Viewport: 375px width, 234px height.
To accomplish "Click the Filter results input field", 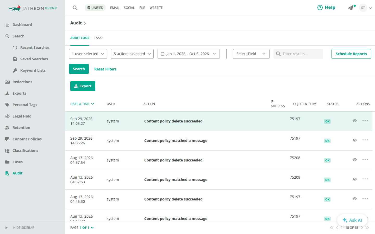I will (298, 54).
